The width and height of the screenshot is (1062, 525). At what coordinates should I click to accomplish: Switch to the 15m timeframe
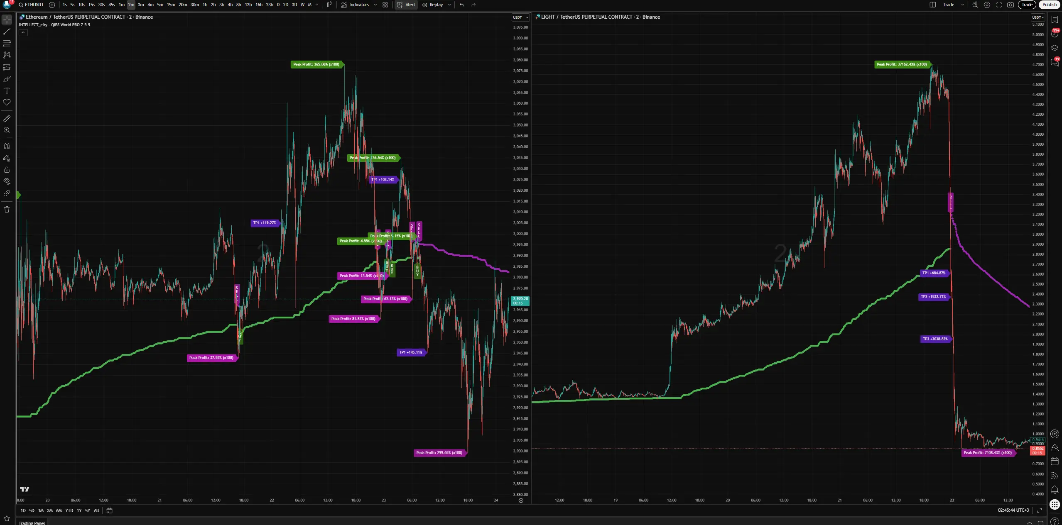tap(171, 5)
